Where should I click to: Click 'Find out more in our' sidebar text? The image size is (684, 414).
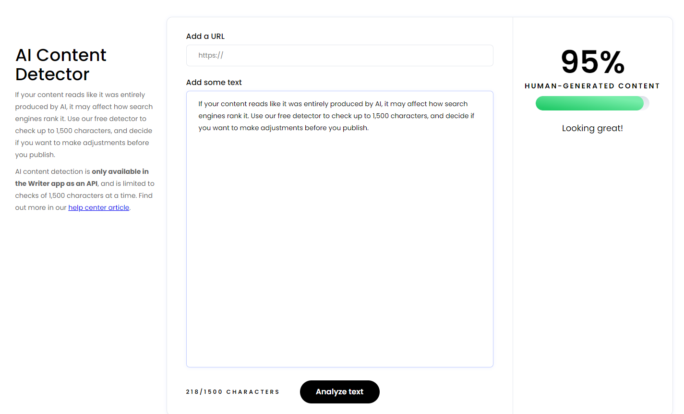click(x=41, y=207)
